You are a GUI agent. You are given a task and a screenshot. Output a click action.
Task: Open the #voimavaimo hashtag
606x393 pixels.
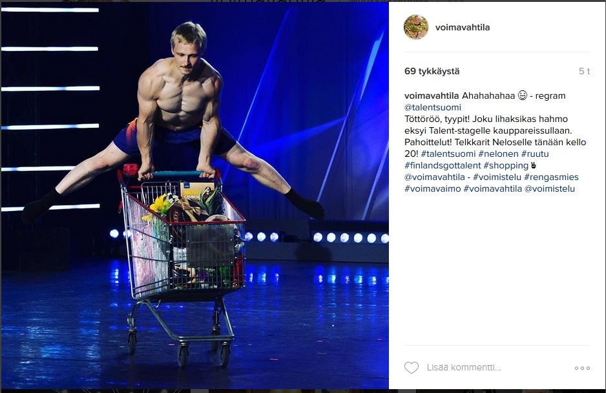432,189
